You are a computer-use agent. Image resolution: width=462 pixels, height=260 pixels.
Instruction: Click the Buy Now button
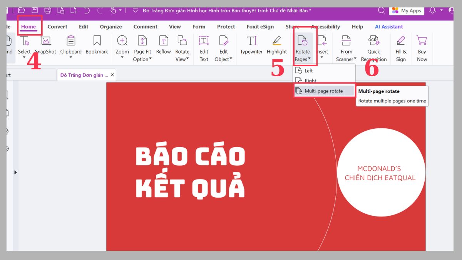pyautogui.click(x=422, y=46)
